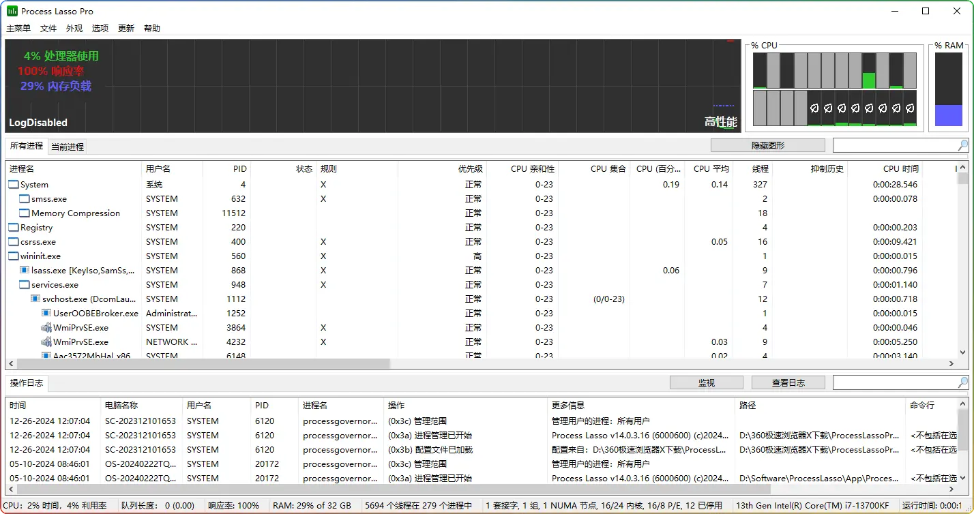Select the log row with 配置文件已加载

point(481,449)
